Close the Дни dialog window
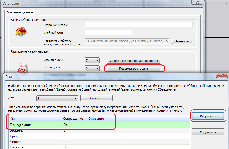 point(221,76)
